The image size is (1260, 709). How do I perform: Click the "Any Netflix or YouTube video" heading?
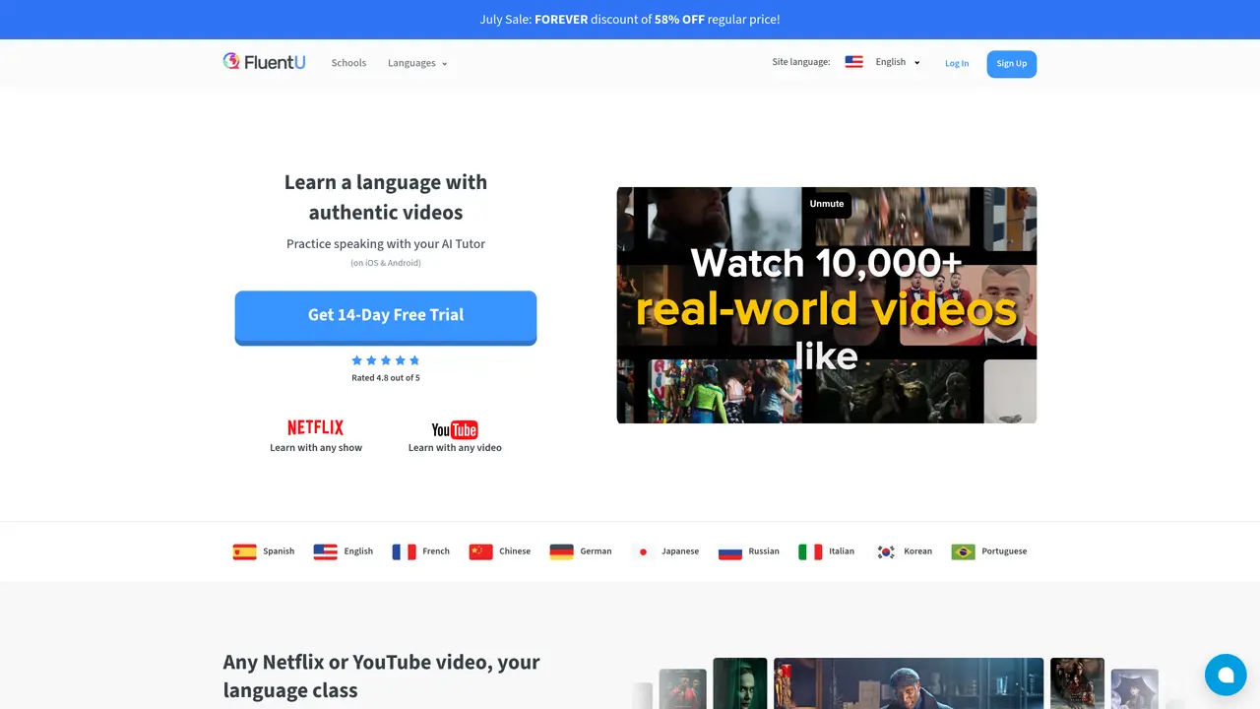point(382,676)
